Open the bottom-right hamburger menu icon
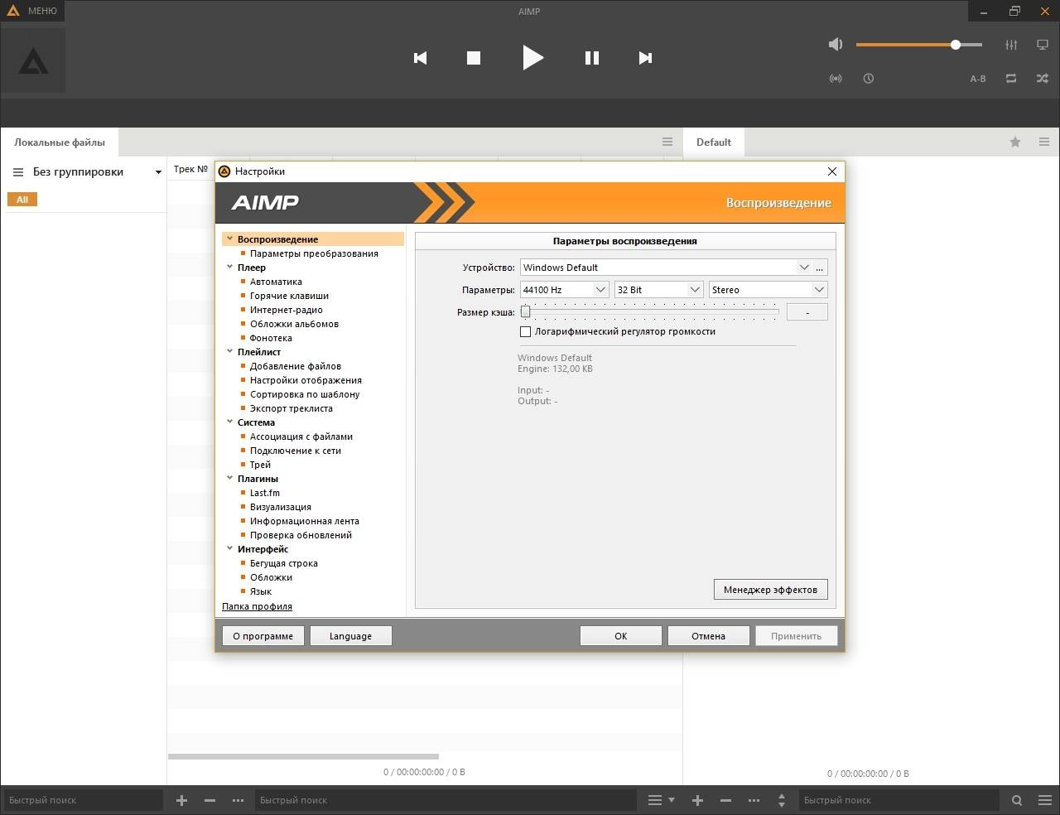This screenshot has width=1060, height=815. pyautogui.click(x=1045, y=800)
